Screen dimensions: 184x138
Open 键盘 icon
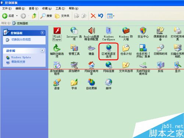click(91, 48)
